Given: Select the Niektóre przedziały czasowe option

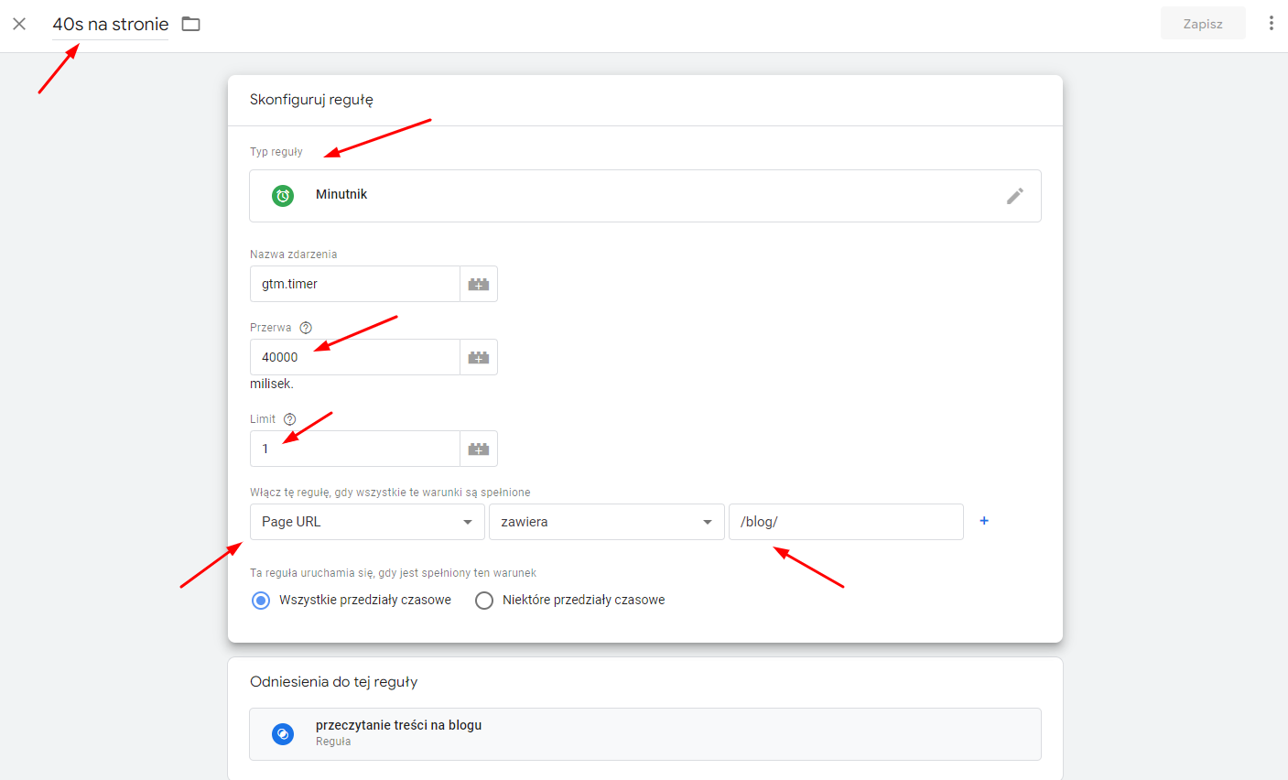Looking at the screenshot, I should click(x=484, y=600).
